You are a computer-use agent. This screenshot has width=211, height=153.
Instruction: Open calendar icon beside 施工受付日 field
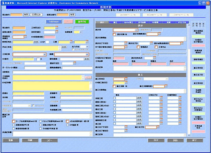pos(126,79)
